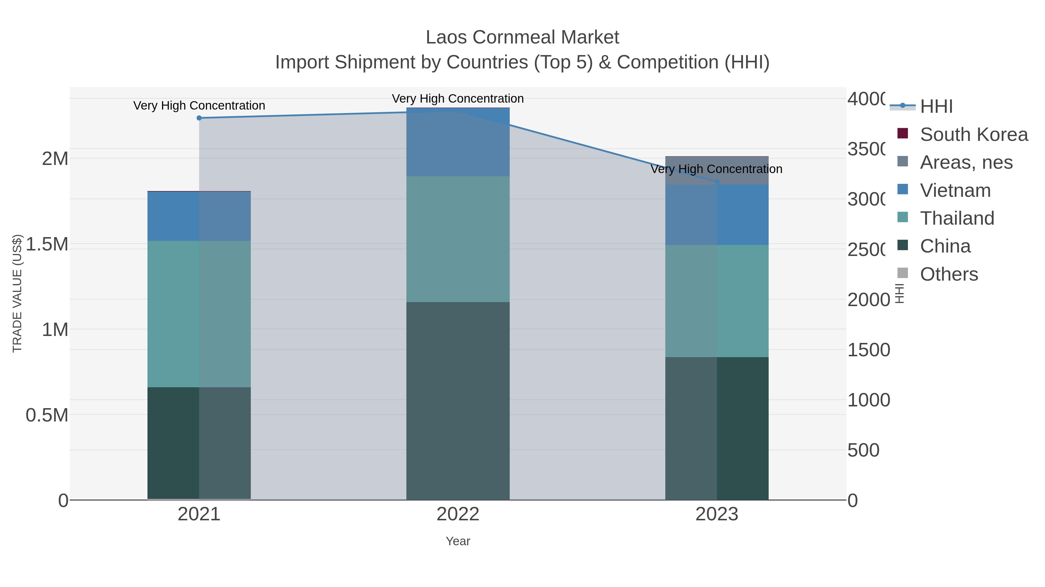The width and height of the screenshot is (1045, 587).
Task: Click the 2022 x-axis label
Action: tap(458, 515)
